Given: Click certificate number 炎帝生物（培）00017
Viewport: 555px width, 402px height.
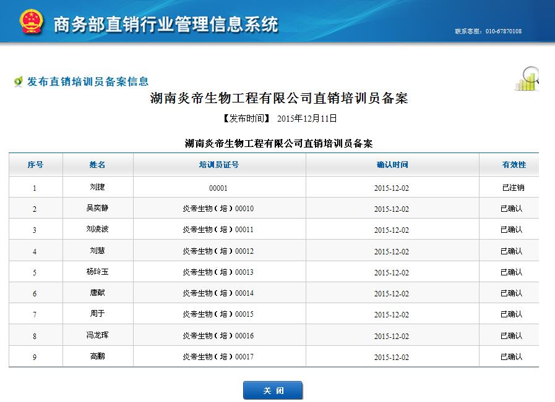Looking at the screenshot, I should click(x=218, y=357).
